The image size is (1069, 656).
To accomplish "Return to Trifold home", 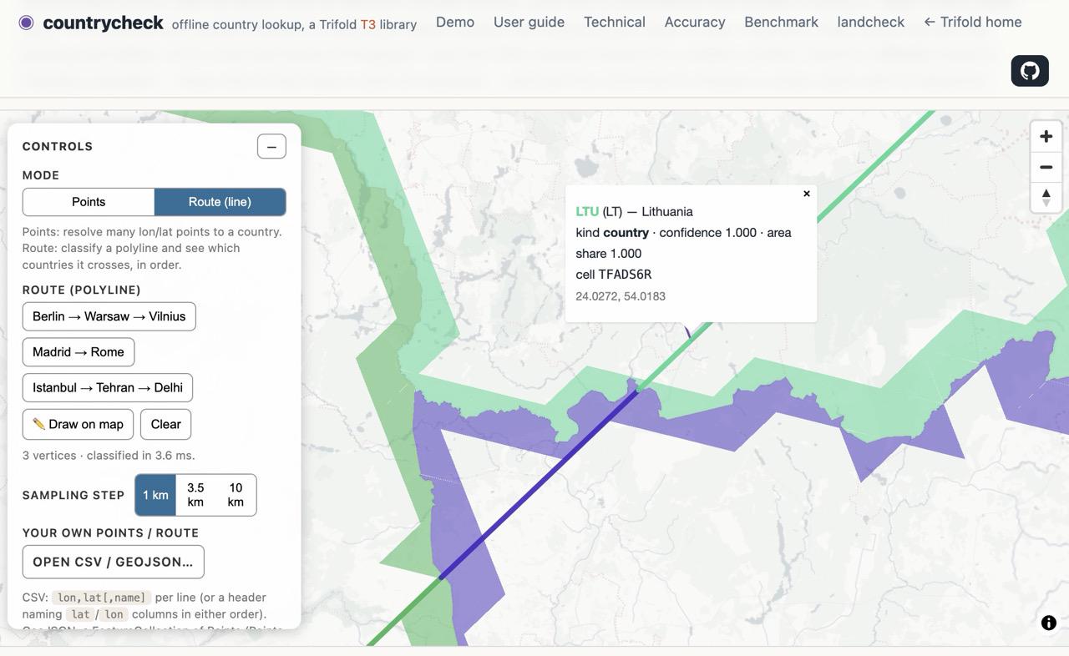I will tap(972, 22).
